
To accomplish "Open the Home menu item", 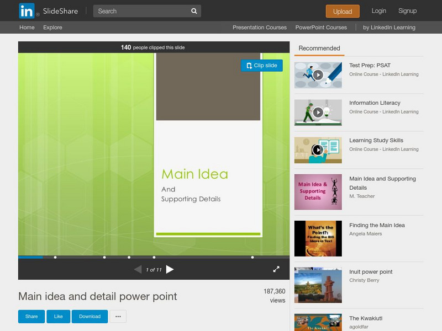I will coord(27,27).
